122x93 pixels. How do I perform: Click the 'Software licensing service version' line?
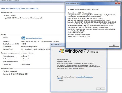click(83, 9)
